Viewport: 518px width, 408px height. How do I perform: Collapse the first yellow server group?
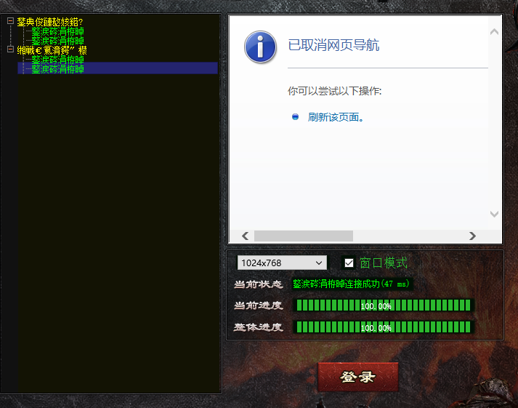point(10,21)
